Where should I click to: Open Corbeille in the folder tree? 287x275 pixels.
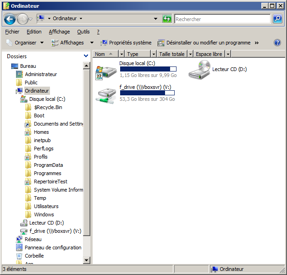click(x=34, y=256)
